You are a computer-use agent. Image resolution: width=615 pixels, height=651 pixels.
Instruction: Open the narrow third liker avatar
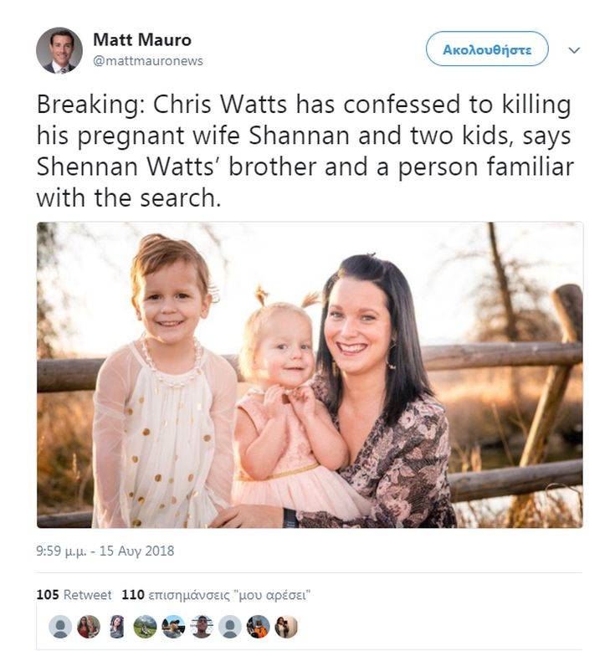[x=116, y=627]
